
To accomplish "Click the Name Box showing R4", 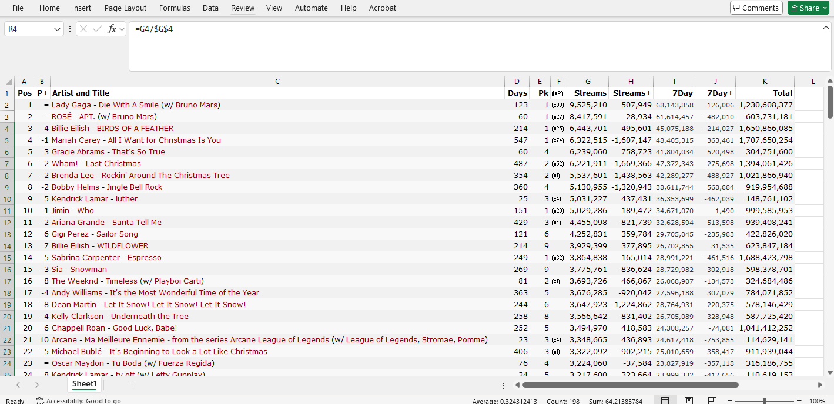I will (29, 29).
